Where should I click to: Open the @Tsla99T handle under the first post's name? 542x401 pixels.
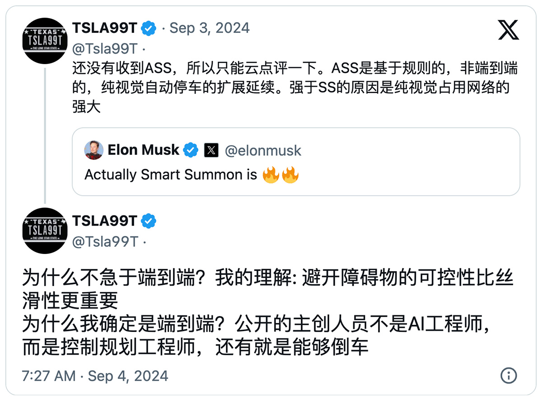click(x=105, y=49)
